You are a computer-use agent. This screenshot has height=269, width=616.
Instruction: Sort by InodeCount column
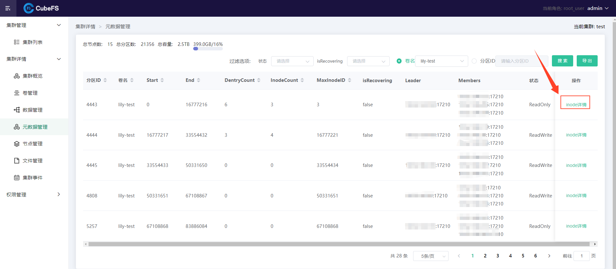(x=302, y=80)
